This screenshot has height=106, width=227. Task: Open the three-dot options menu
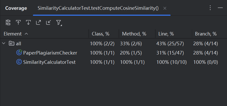[x=210, y=8]
